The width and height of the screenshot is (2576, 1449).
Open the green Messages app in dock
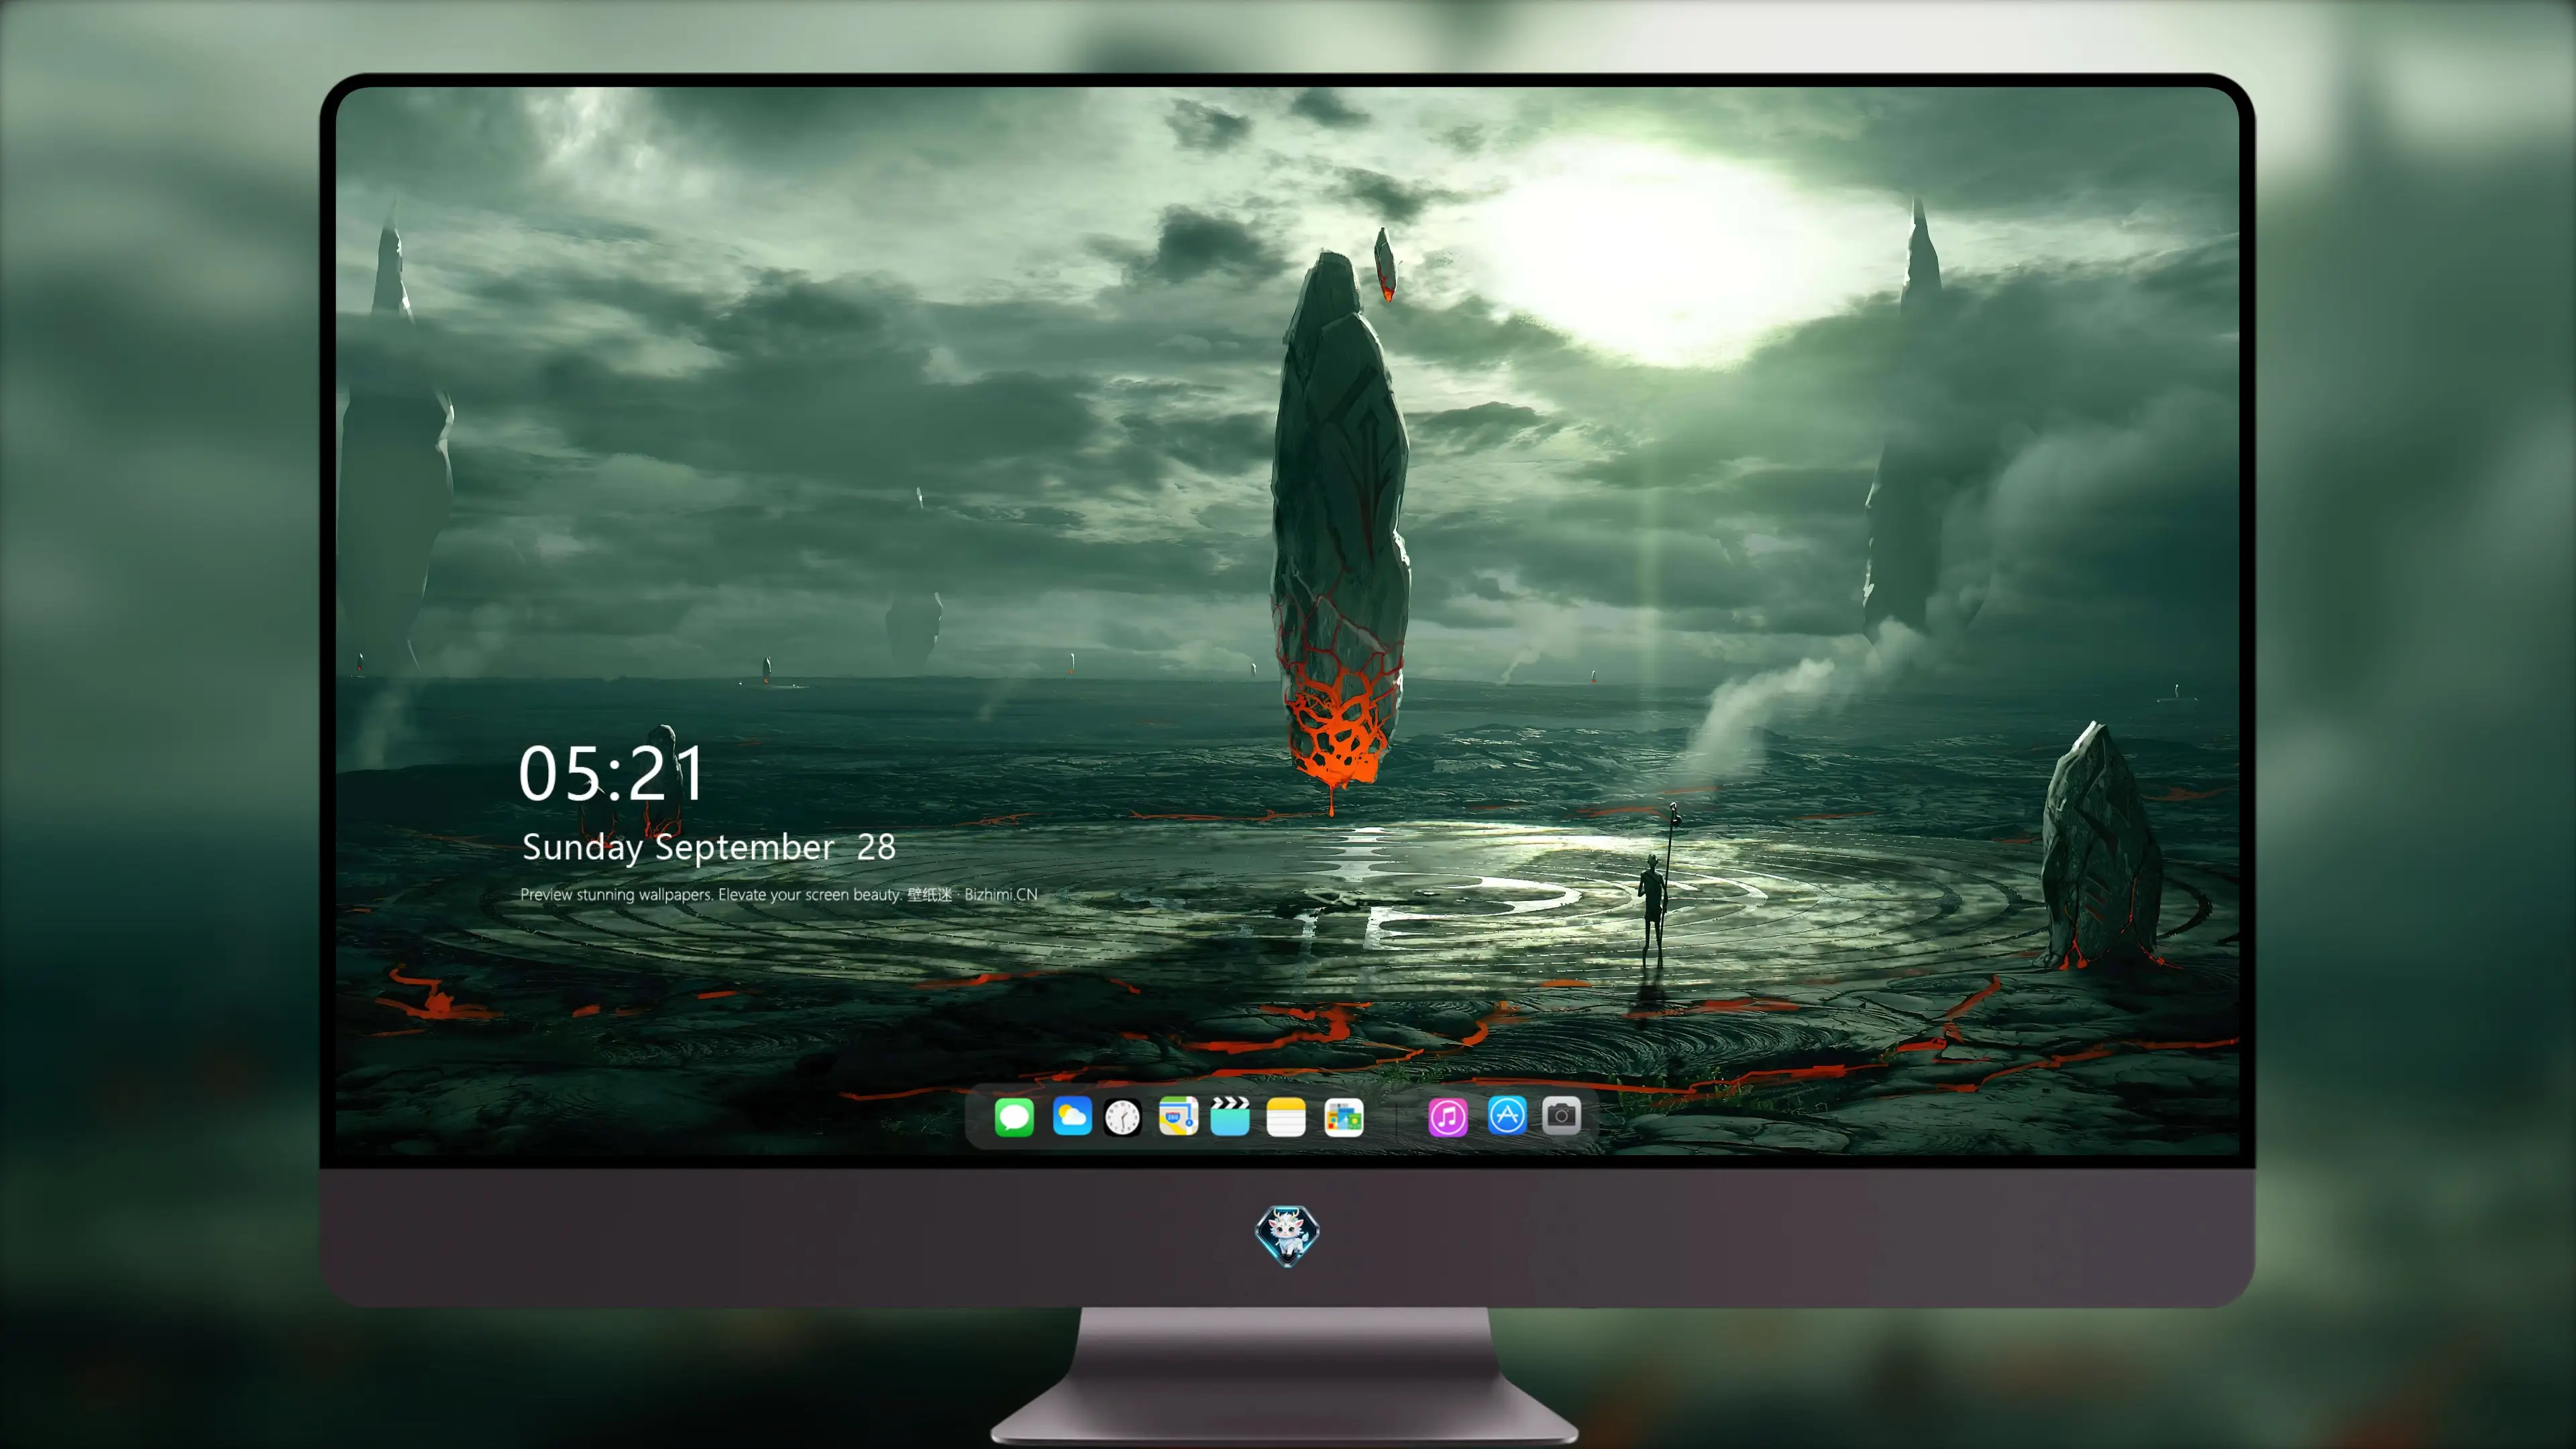point(1014,1117)
